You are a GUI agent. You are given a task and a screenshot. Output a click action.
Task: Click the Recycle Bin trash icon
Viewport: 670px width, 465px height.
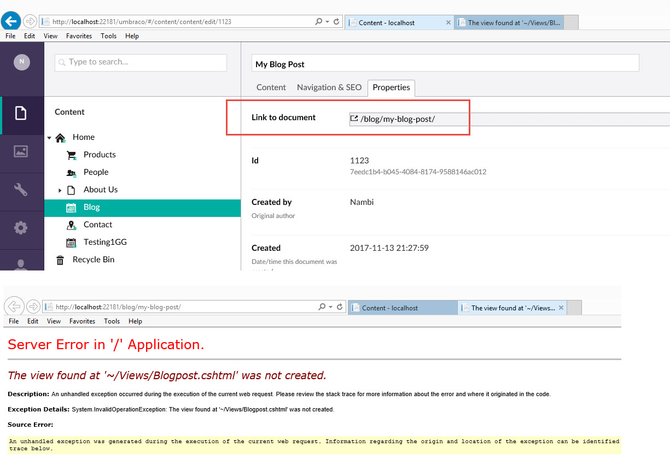pyautogui.click(x=60, y=260)
